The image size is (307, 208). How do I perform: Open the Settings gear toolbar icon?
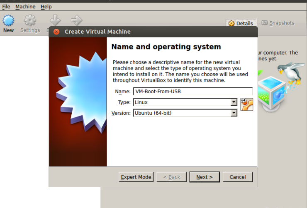coord(30,23)
